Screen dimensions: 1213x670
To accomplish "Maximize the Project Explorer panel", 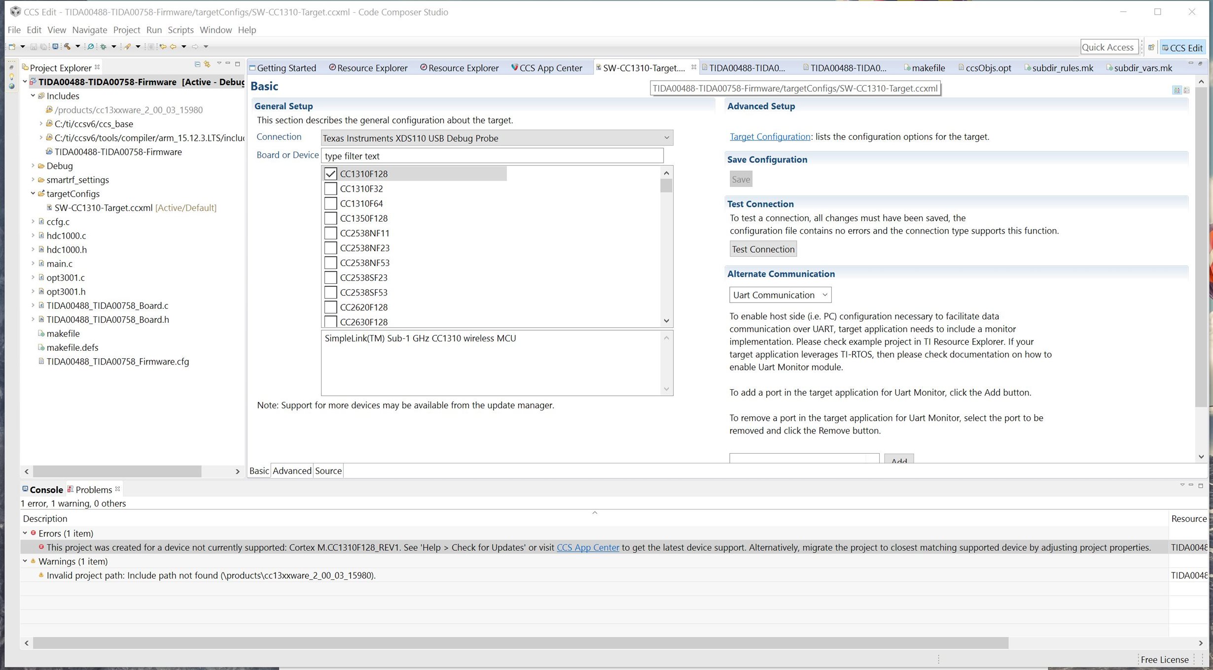I will point(237,64).
